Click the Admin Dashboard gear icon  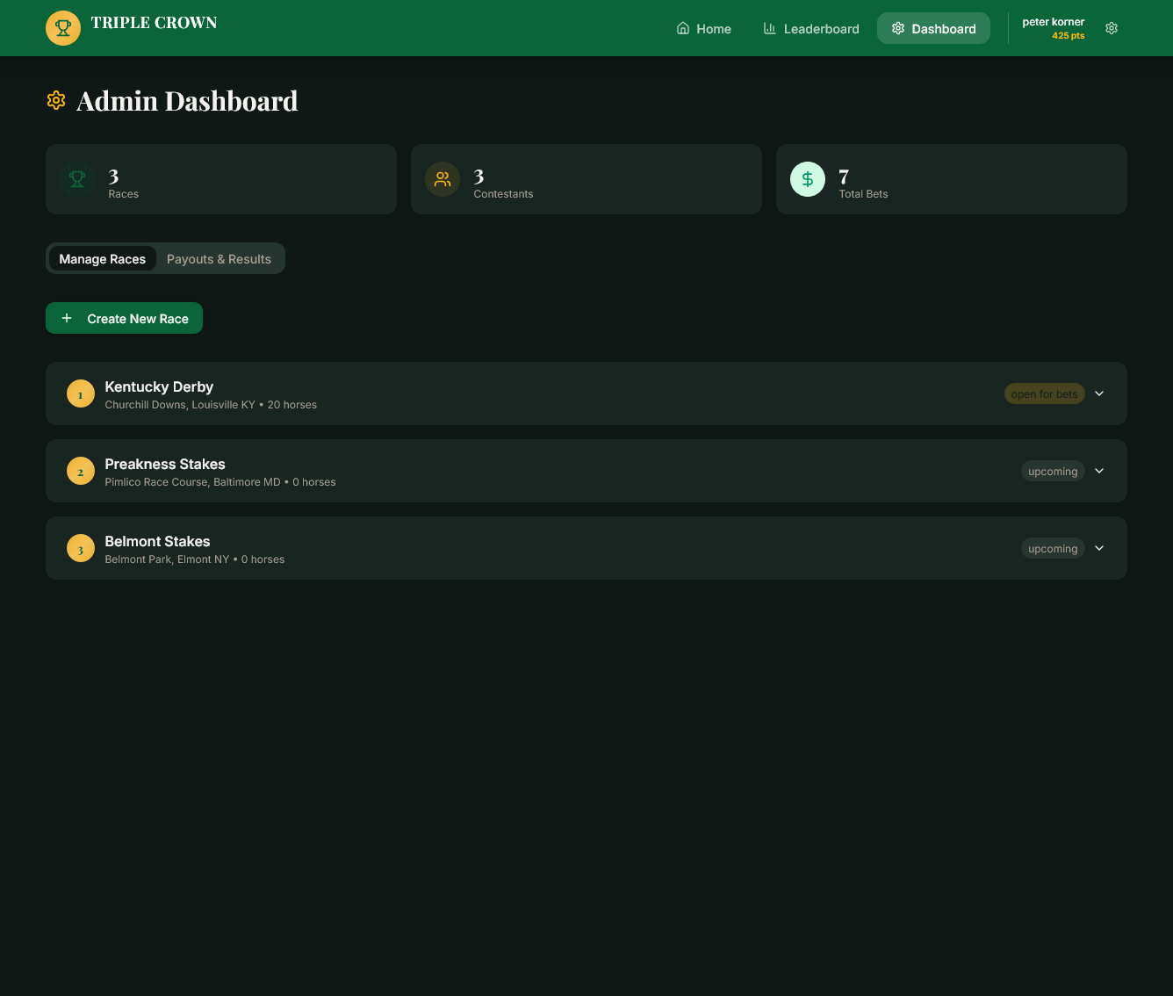(x=56, y=101)
